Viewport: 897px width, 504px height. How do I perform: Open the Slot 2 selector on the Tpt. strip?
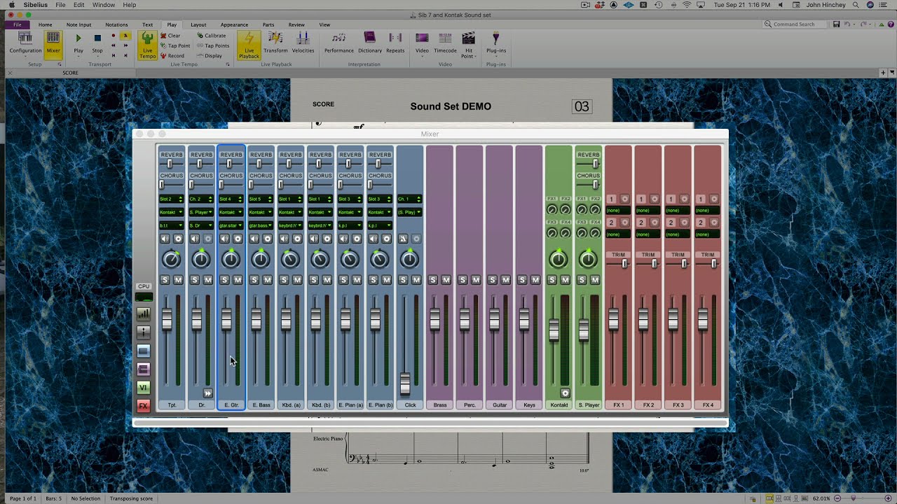pos(172,199)
